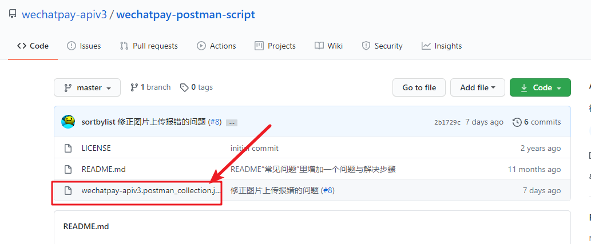This screenshot has height=244, width=591.
Task: Click the Actions tab's play icon
Action: 201,46
